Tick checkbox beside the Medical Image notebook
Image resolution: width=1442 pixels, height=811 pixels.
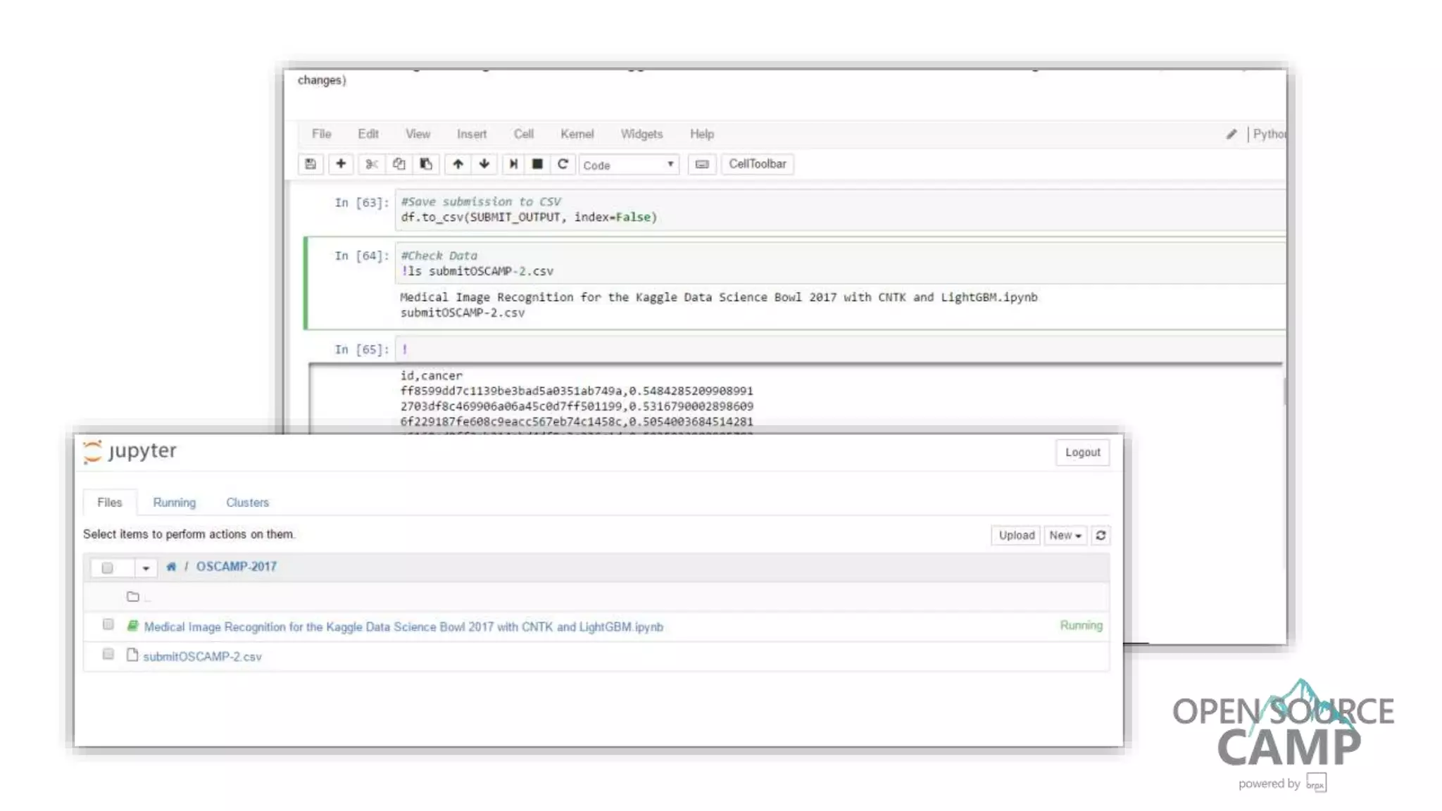click(108, 624)
